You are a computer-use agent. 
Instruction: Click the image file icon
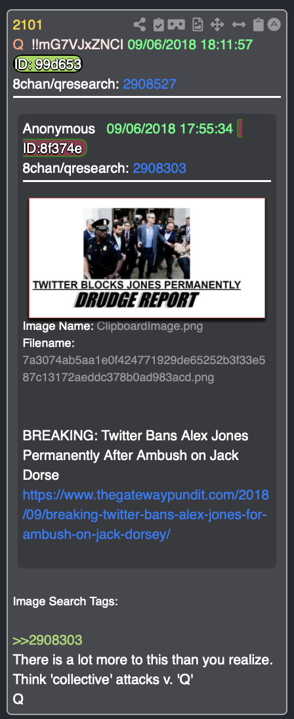(x=198, y=25)
